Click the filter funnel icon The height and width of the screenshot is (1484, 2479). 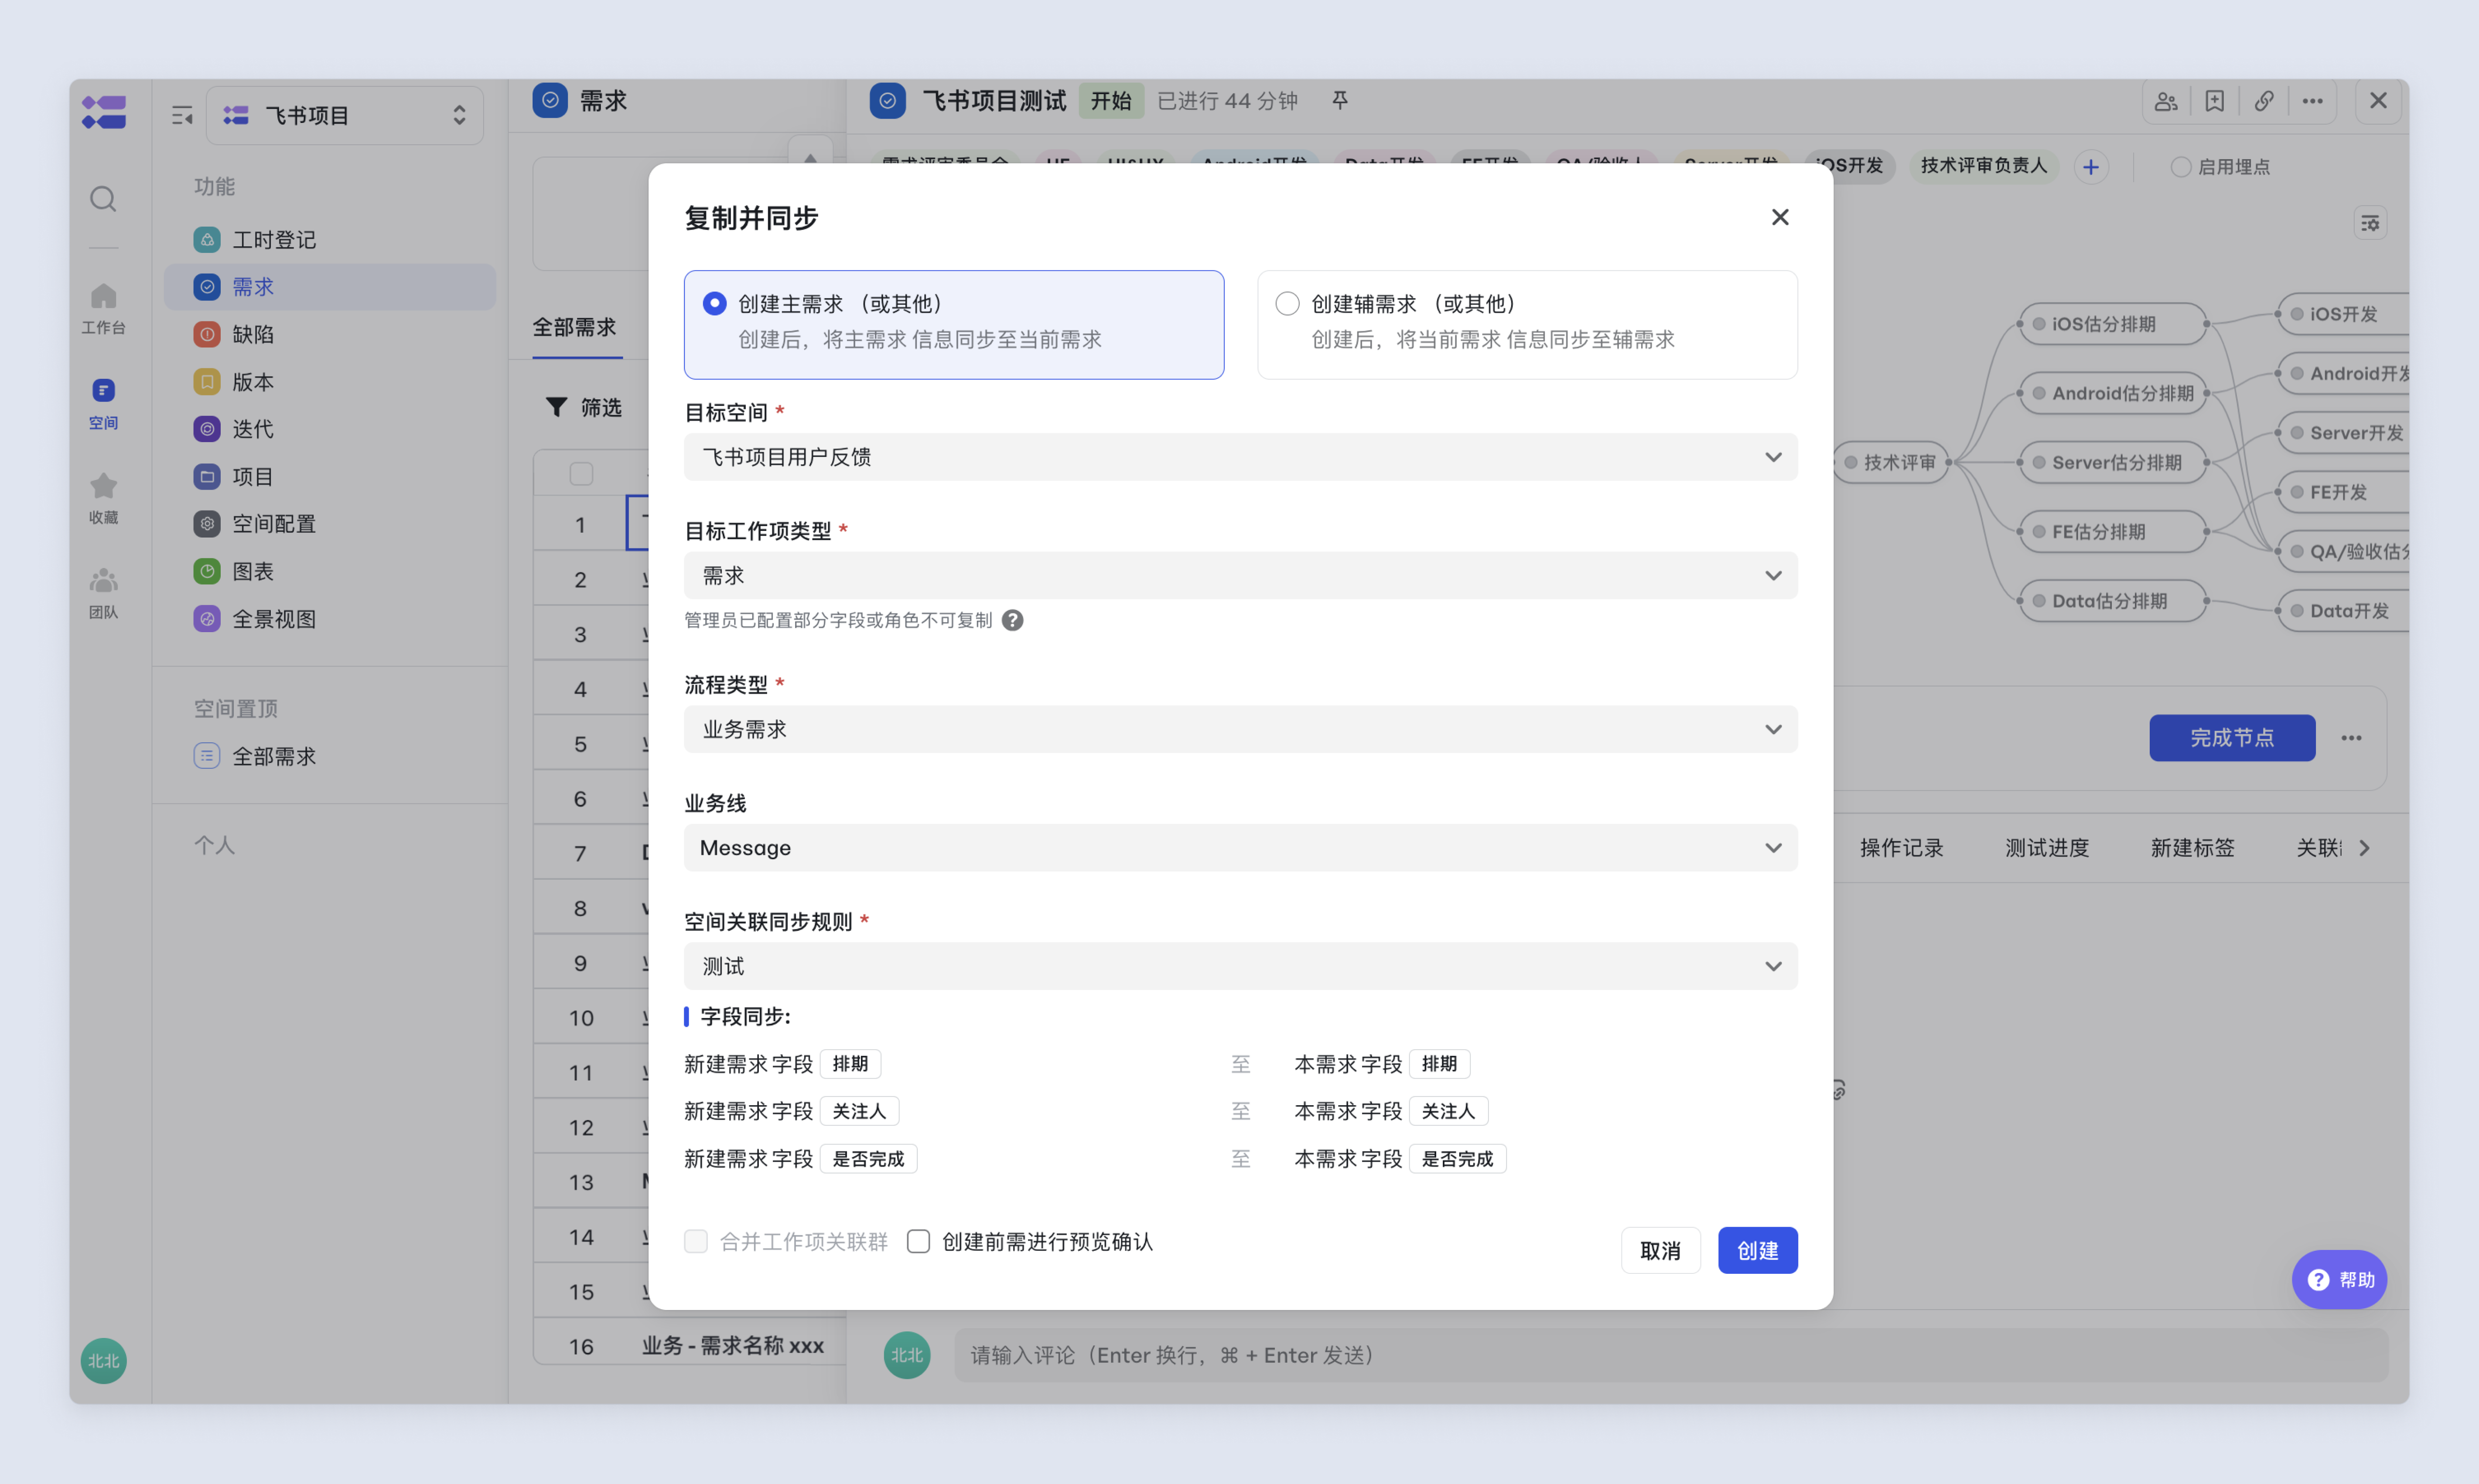pyautogui.click(x=556, y=407)
